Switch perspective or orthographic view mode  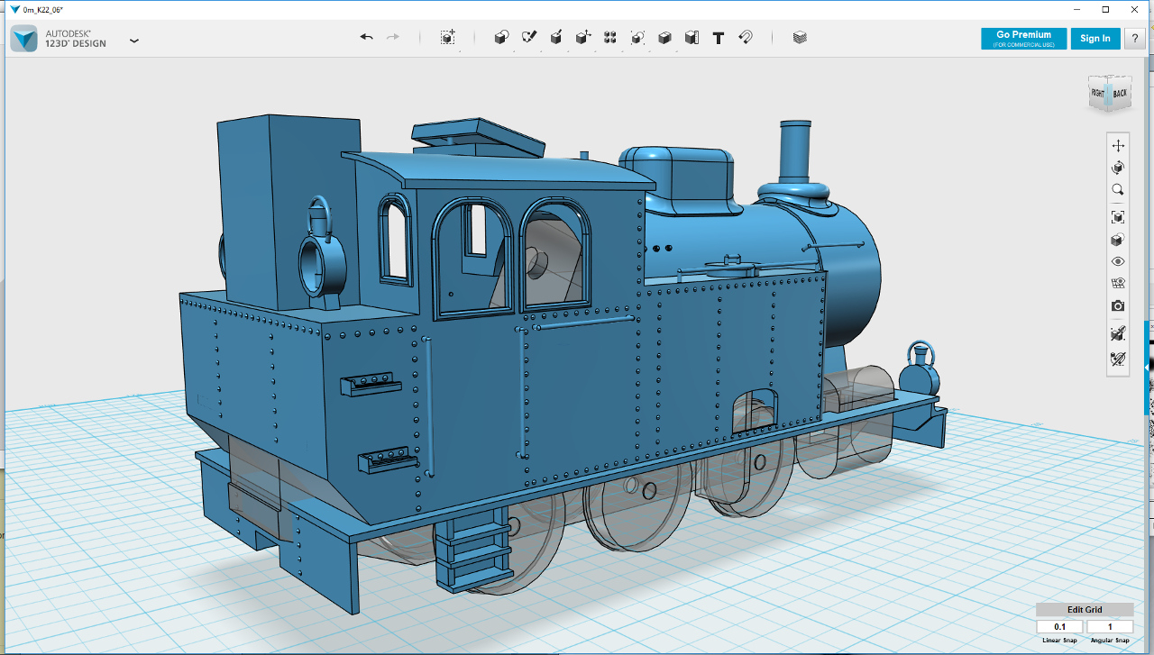click(x=1118, y=240)
